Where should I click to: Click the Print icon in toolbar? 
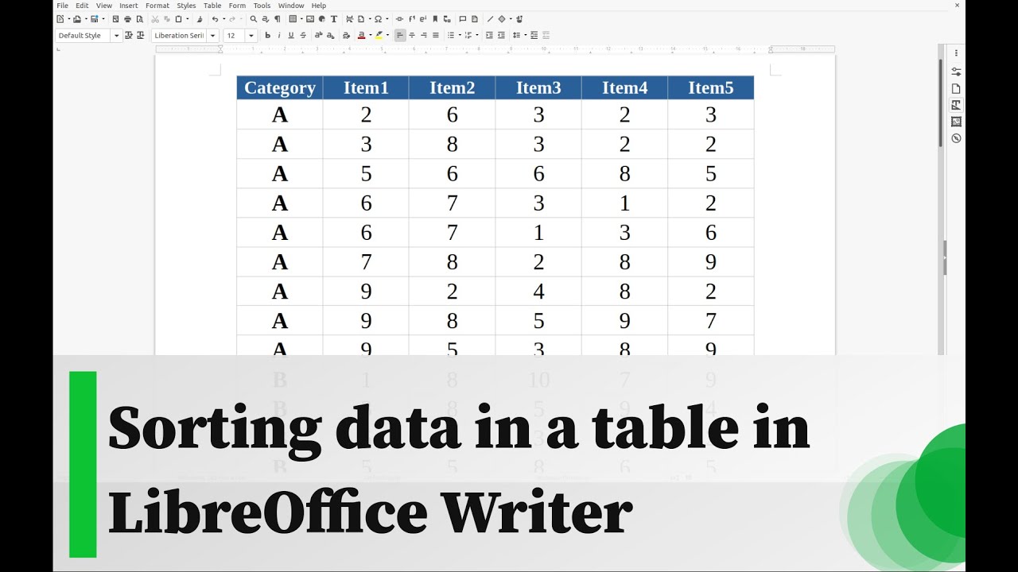coord(127,19)
